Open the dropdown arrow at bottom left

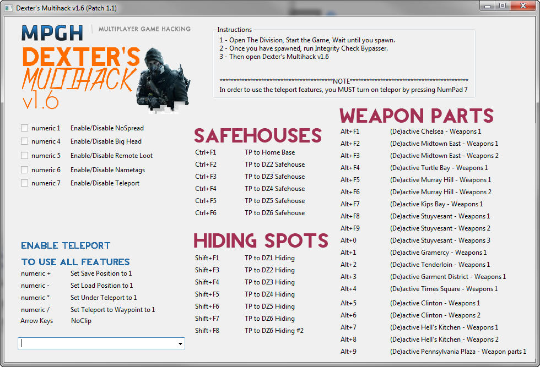tap(180, 344)
